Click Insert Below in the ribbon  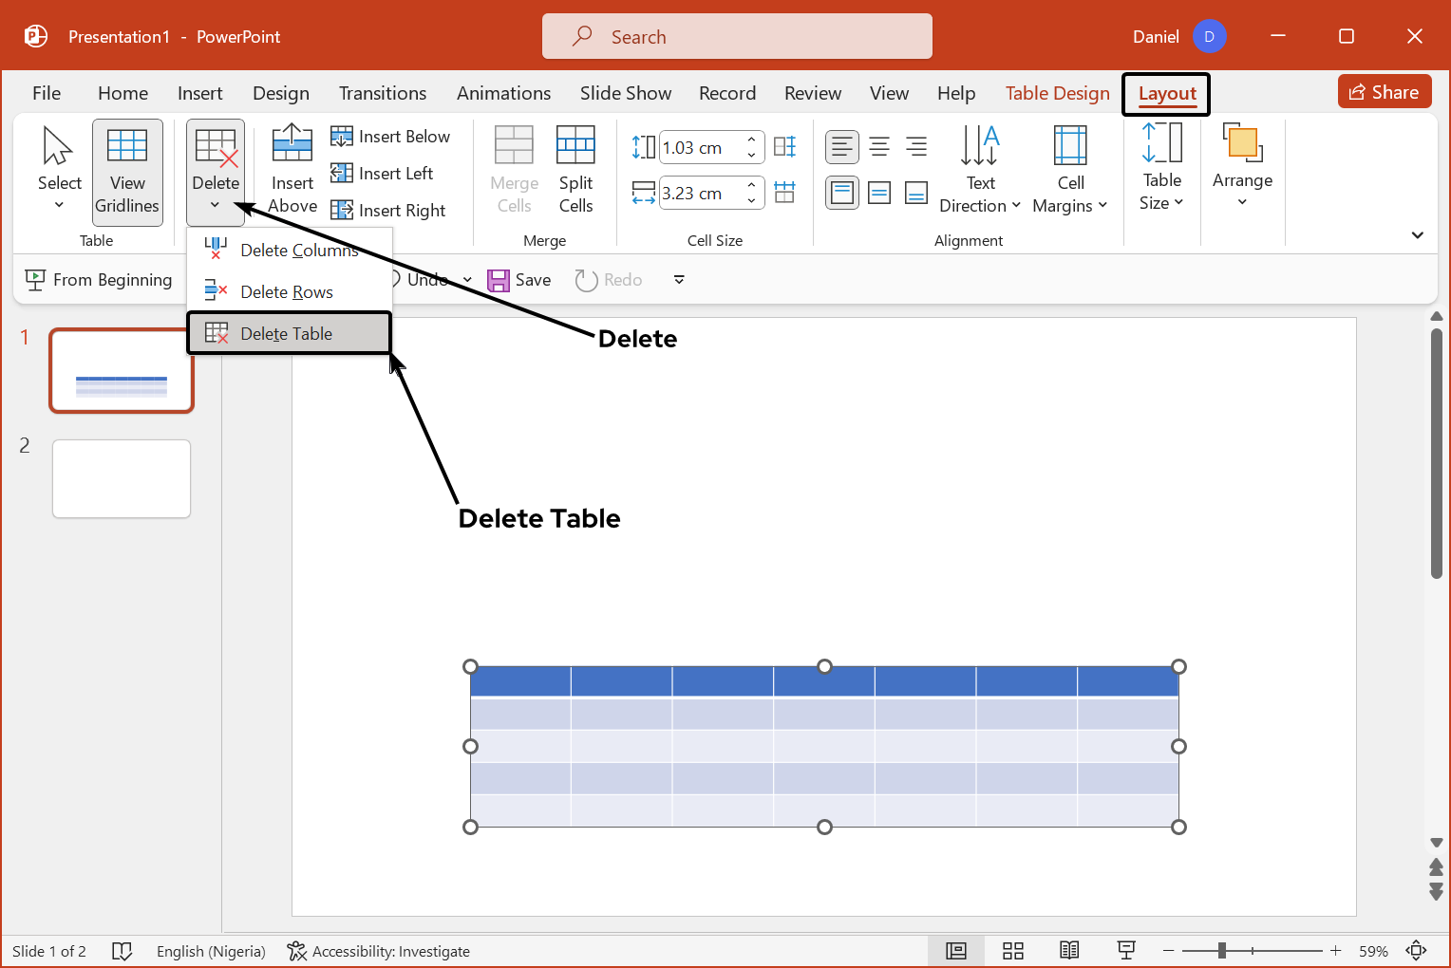(x=390, y=137)
